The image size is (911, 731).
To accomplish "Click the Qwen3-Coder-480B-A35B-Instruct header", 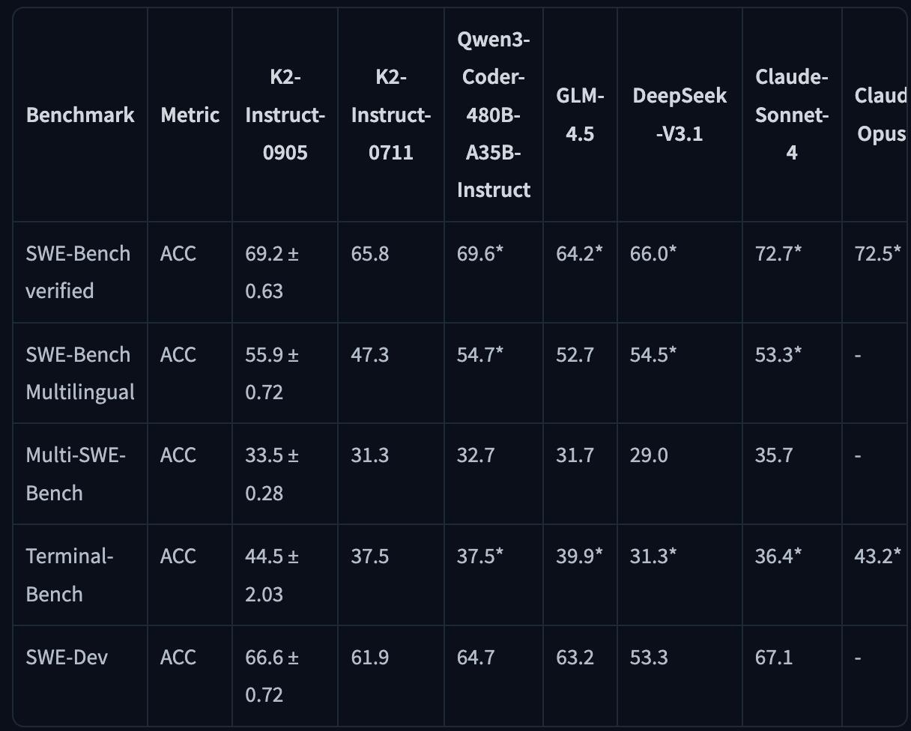I will click(x=493, y=115).
